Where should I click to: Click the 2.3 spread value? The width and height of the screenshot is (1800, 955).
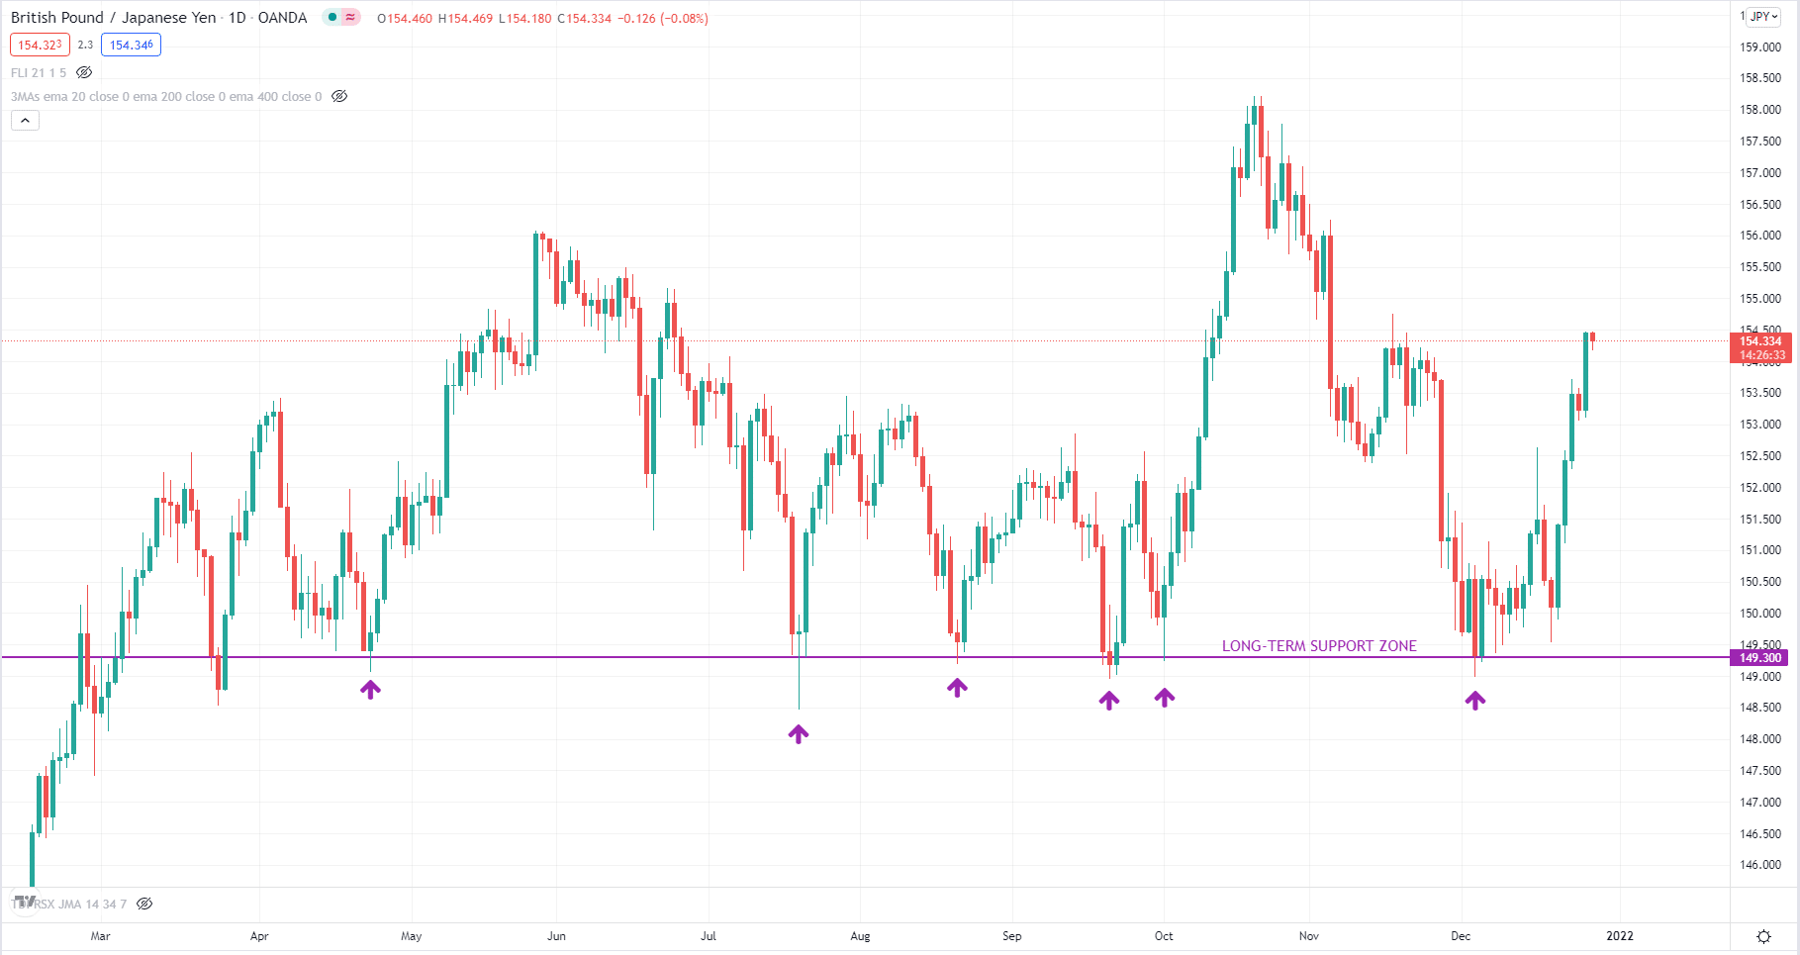[x=85, y=45]
